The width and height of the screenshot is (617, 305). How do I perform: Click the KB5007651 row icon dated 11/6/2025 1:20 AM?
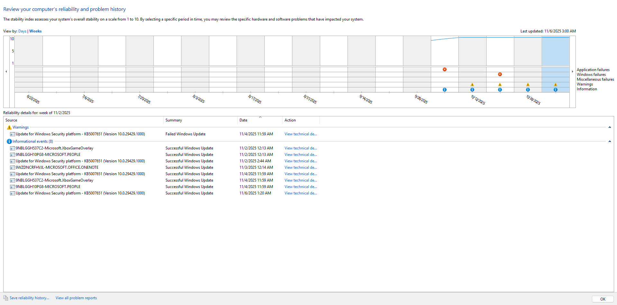pyautogui.click(x=13, y=193)
